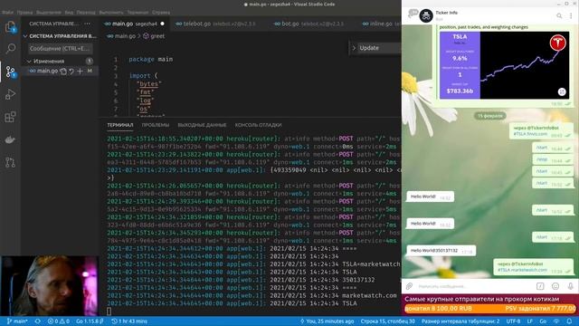Select the ВЫХОДНЫЕ ДАННЫЕ panel tab
This screenshot has width=579, height=326.
(x=202, y=125)
